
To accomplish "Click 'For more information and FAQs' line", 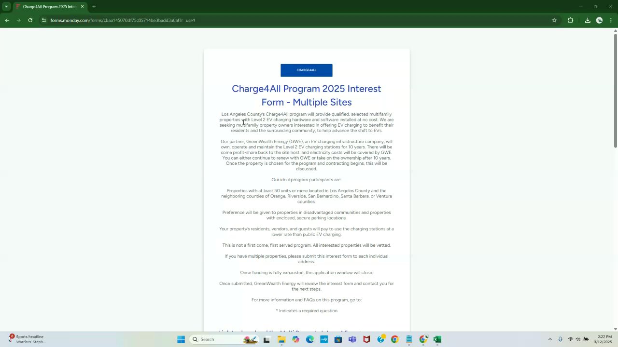I will click(x=306, y=300).
